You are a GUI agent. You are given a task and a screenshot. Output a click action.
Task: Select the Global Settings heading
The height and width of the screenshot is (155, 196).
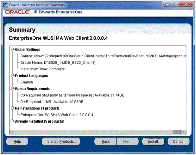[x=28, y=49]
